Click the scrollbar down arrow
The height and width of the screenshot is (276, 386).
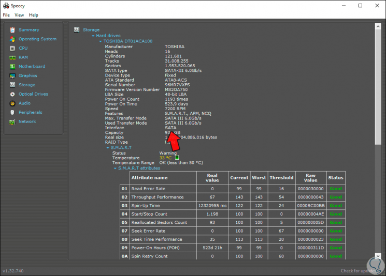[x=378, y=255]
